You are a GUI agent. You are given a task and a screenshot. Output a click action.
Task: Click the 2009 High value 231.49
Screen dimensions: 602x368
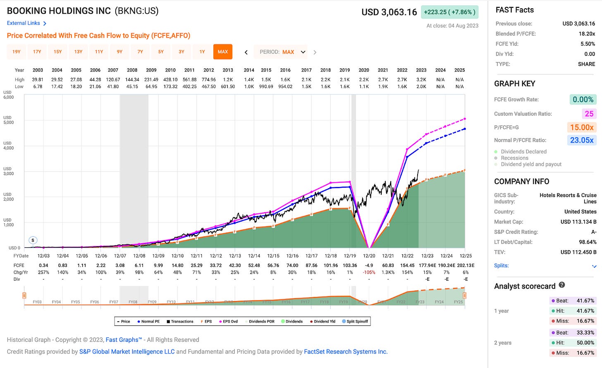[151, 80]
